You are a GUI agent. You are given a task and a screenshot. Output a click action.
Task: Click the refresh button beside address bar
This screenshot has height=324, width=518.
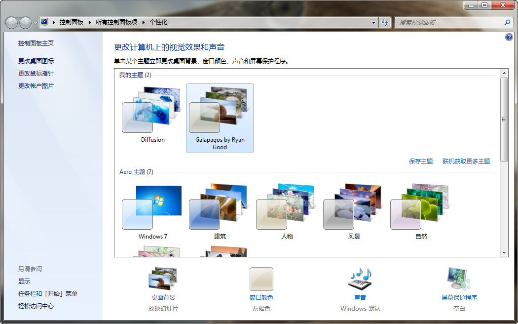(385, 22)
